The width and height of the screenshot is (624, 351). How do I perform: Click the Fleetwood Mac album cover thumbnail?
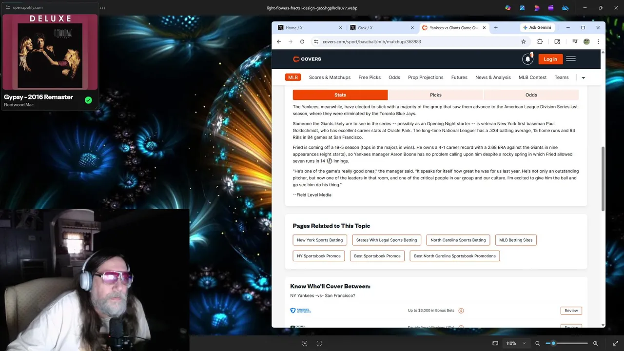50,52
